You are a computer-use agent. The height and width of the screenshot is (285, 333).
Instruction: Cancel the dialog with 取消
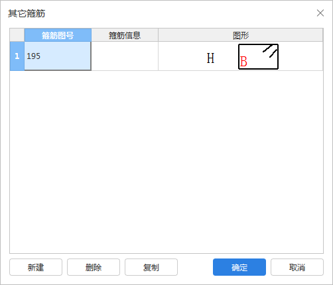[x=297, y=267]
